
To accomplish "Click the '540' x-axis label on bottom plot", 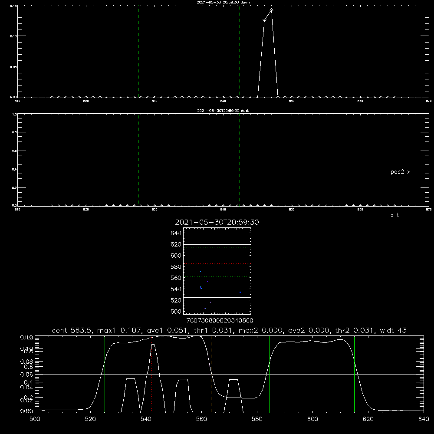I will point(146,419).
